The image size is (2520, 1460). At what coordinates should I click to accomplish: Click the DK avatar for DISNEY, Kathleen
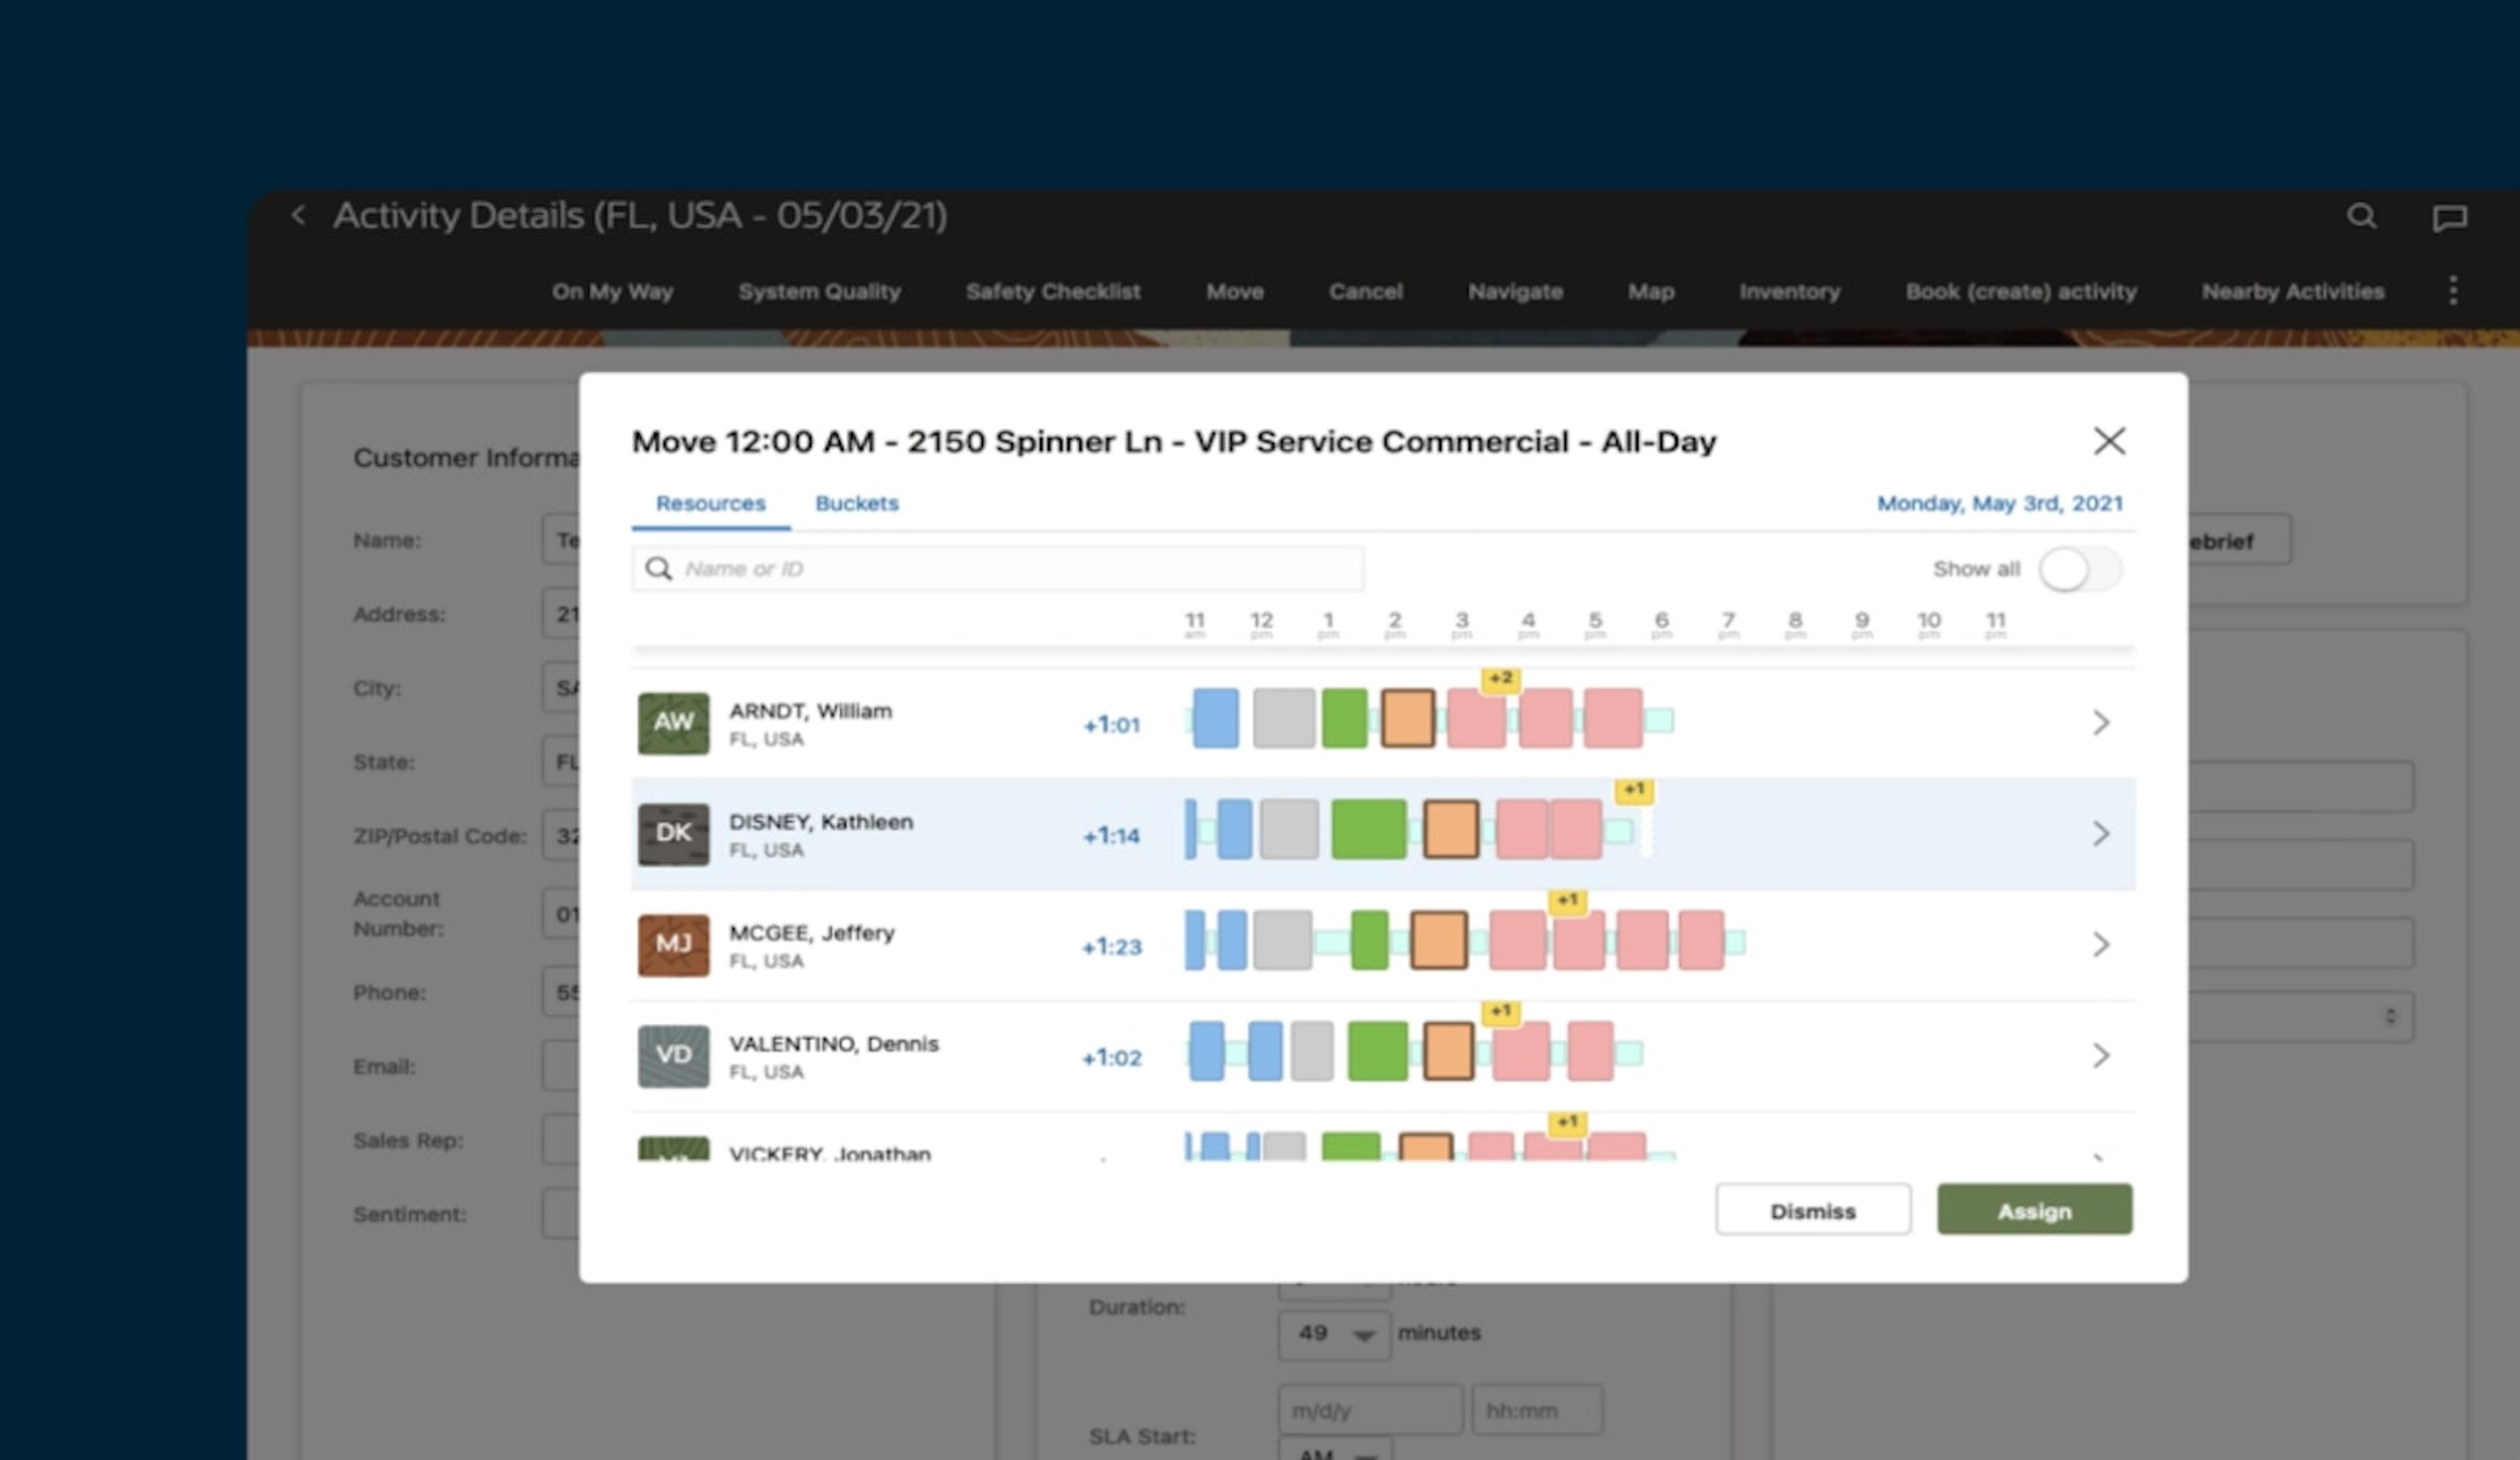[673, 834]
